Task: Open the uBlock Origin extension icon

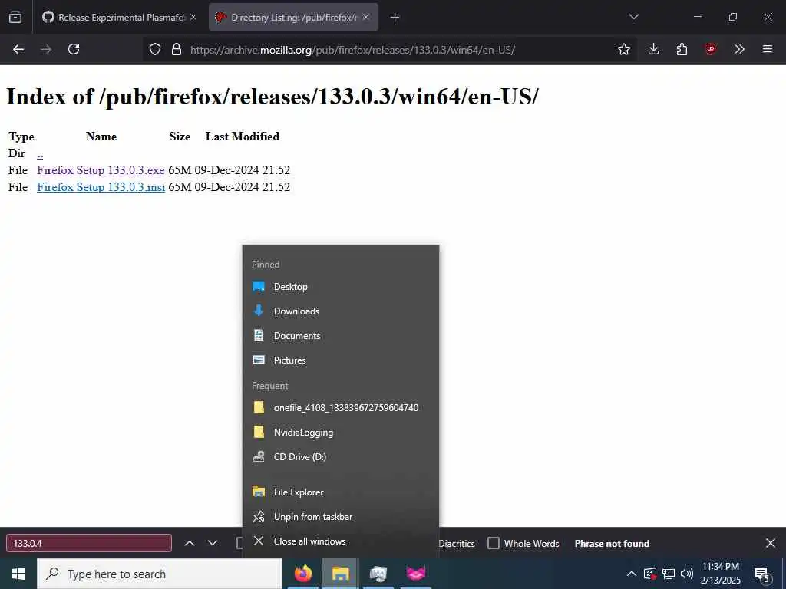Action: click(710, 49)
